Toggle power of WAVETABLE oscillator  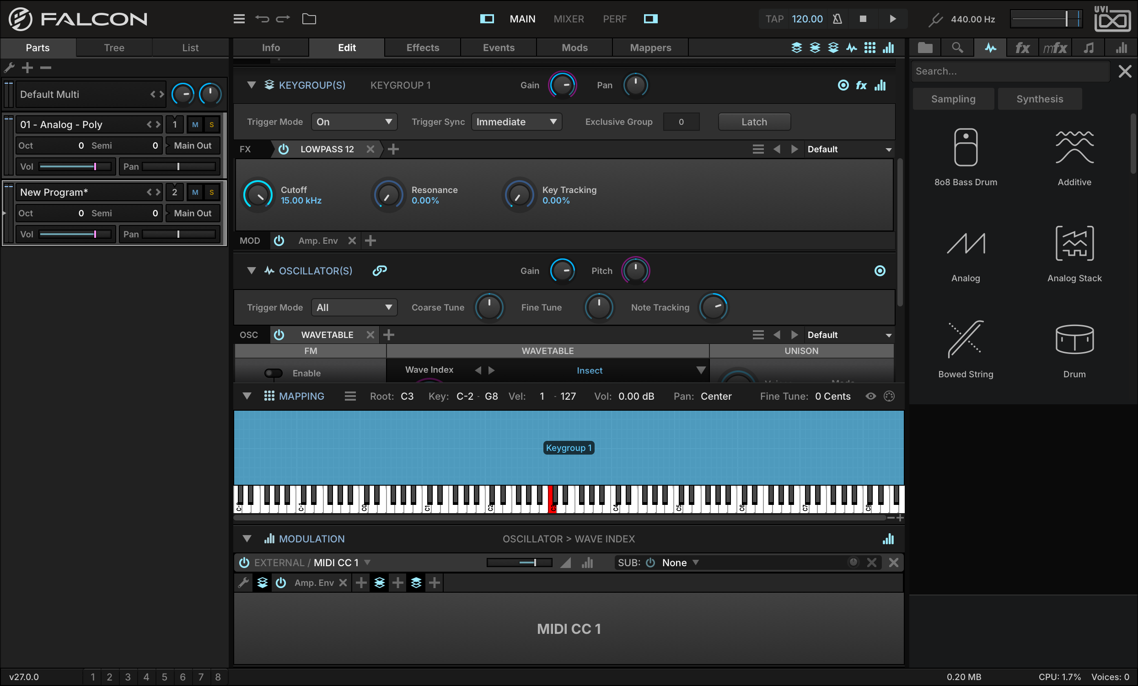[x=279, y=335]
